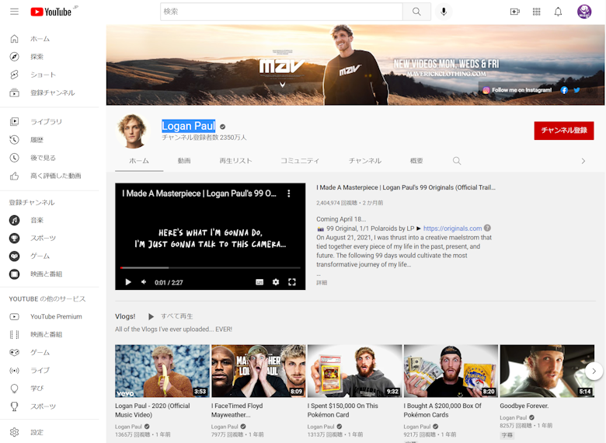The height and width of the screenshot is (443, 606).
Task: Open featured video title link
Action: pos(406,187)
